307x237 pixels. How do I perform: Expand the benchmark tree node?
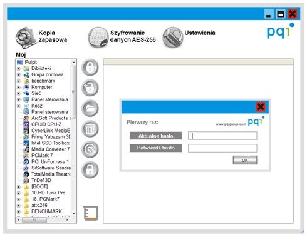tap(19, 81)
